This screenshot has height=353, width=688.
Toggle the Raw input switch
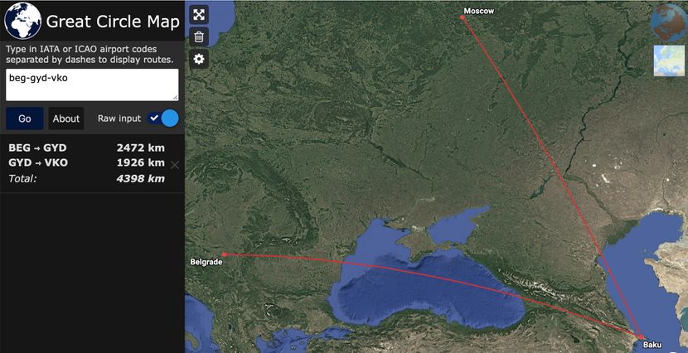(162, 118)
